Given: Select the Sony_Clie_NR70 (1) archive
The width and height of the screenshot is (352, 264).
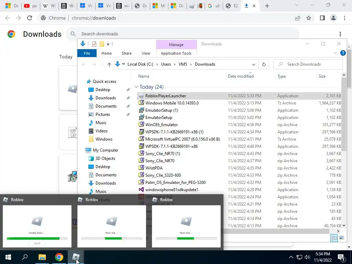Looking at the screenshot, I should (x=239, y=154).
